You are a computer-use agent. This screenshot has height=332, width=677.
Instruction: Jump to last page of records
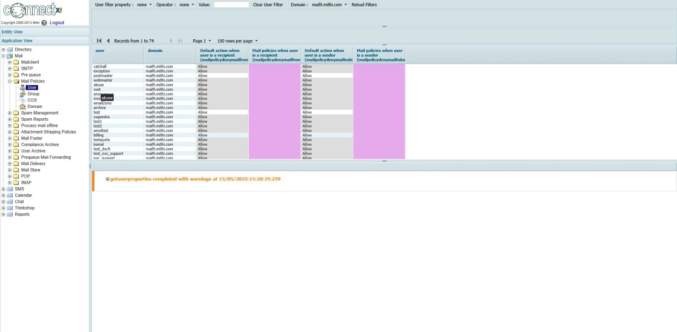click(x=180, y=41)
